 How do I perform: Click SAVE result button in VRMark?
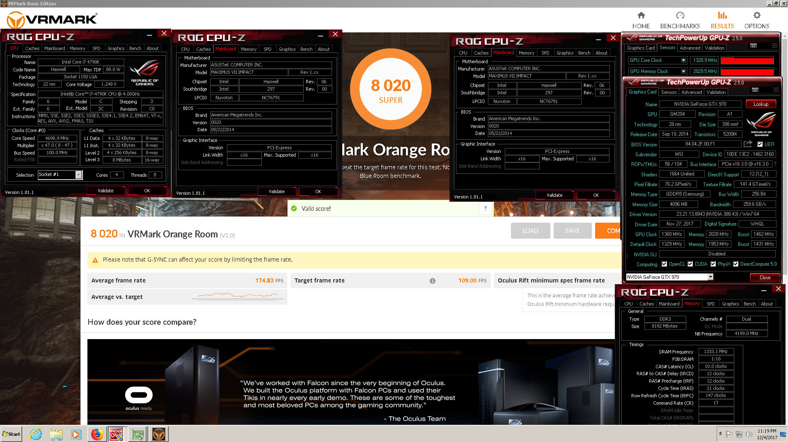573,231
